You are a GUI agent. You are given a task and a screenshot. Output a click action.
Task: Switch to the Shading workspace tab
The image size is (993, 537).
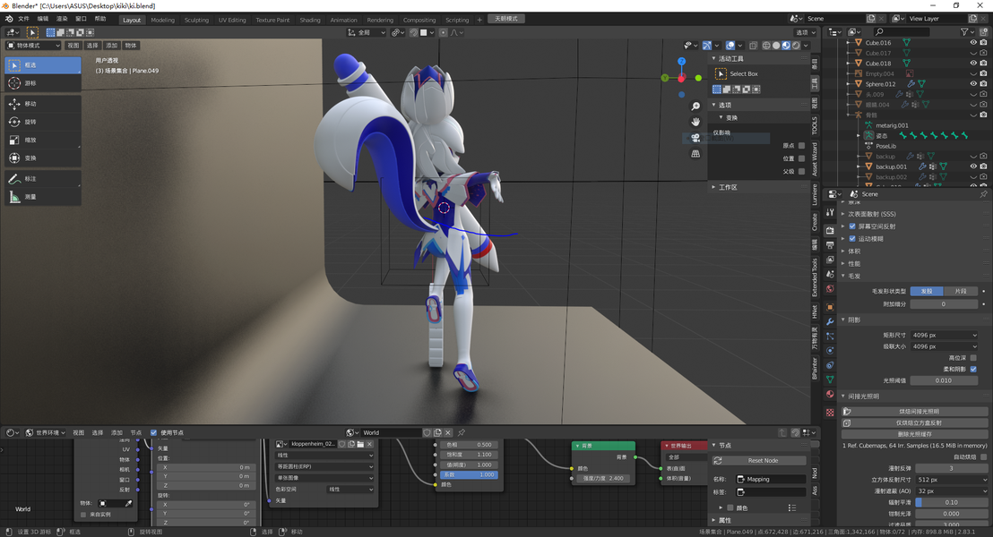click(310, 20)
